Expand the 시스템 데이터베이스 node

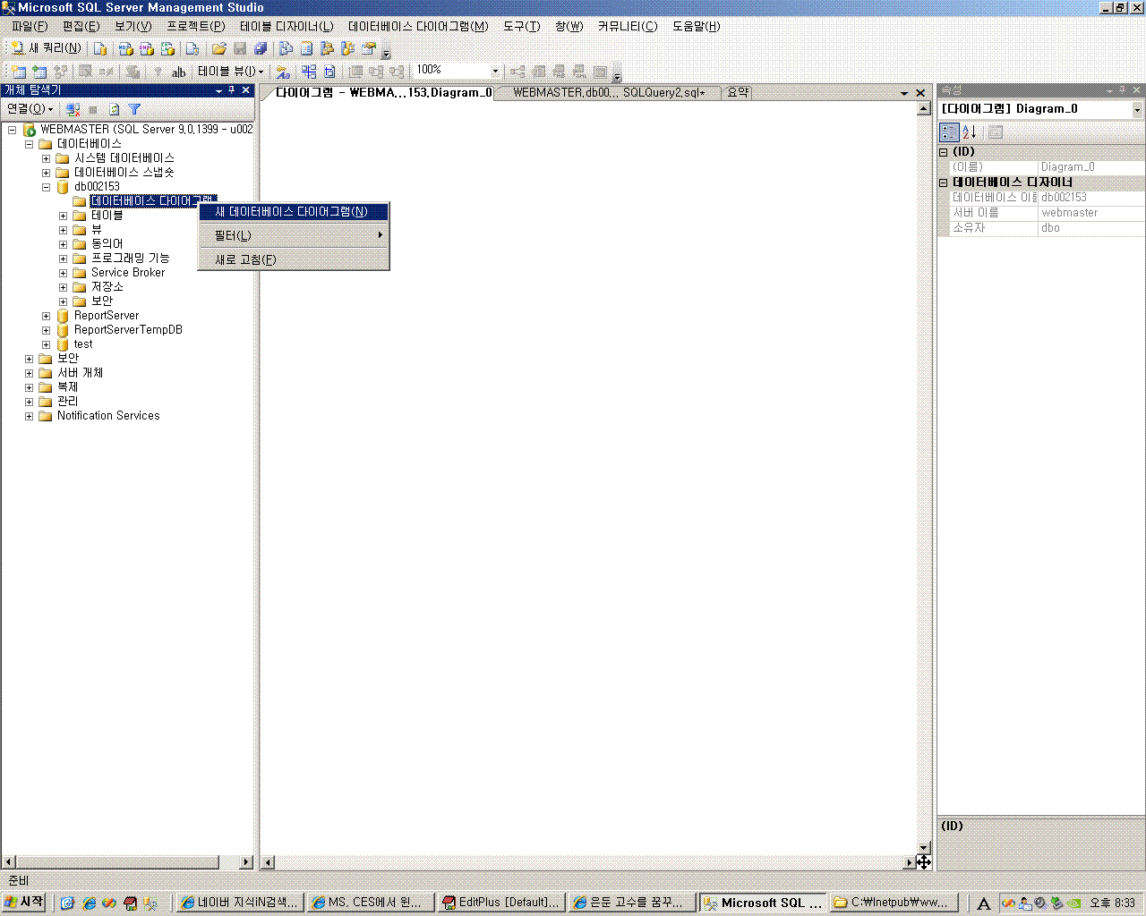(x=47, y=158)
